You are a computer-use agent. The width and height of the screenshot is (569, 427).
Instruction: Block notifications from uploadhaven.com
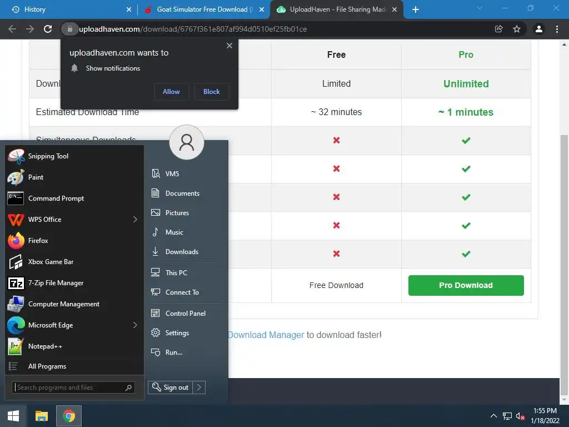[212, 92]
